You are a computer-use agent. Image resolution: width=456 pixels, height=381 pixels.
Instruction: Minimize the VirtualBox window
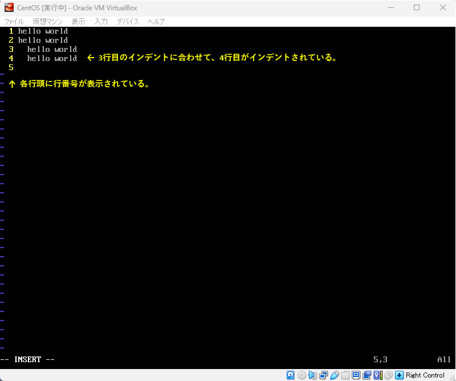click(391, 7)
